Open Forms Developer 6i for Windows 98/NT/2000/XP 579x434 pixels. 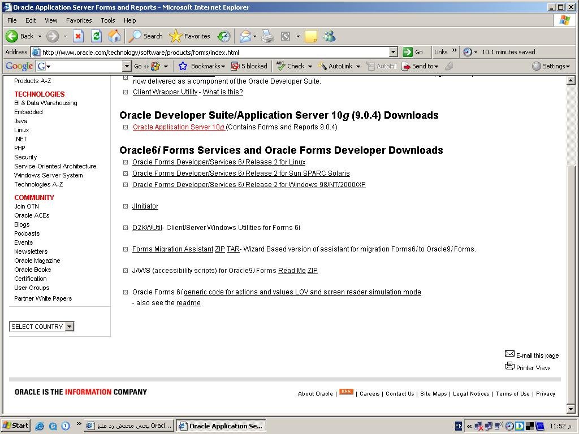pyautogui.click(x=249, y=185)
